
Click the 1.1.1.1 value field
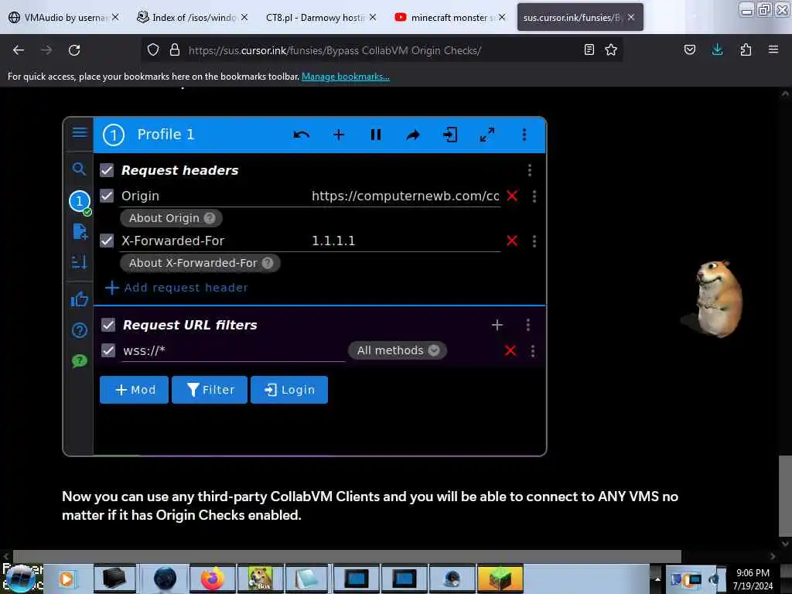point(405,241)
